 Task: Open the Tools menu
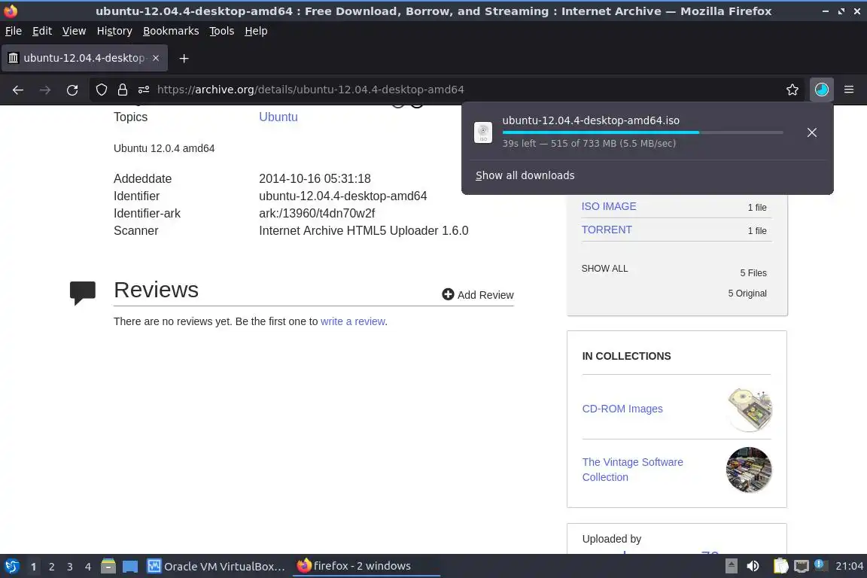tap(222, 31)
